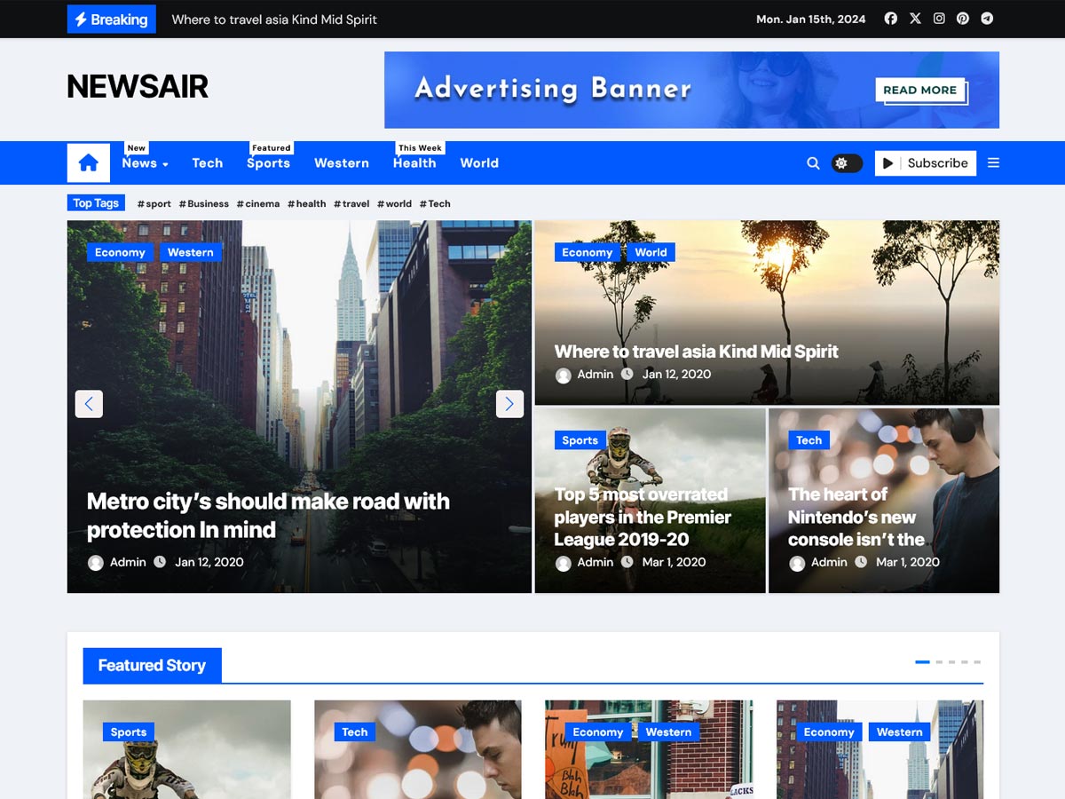Select the first carousel pagination dot
The image size is (1065, 799).
921,661
